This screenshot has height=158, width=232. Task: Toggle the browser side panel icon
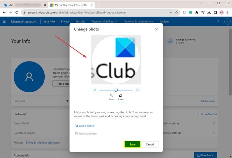[x=215, y=13]
